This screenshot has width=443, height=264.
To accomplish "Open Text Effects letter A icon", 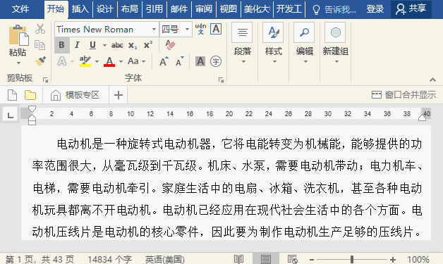I will tap(62, 61).
